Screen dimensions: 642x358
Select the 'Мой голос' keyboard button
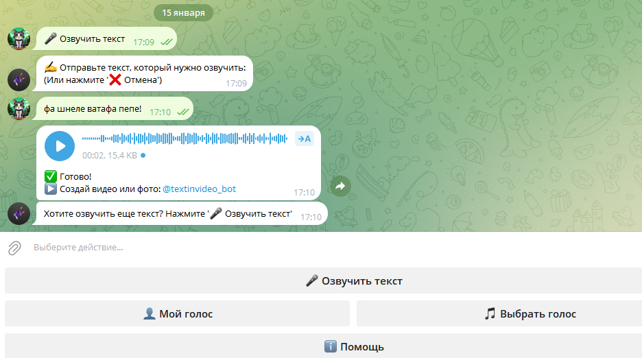click(x=177, y=313)
